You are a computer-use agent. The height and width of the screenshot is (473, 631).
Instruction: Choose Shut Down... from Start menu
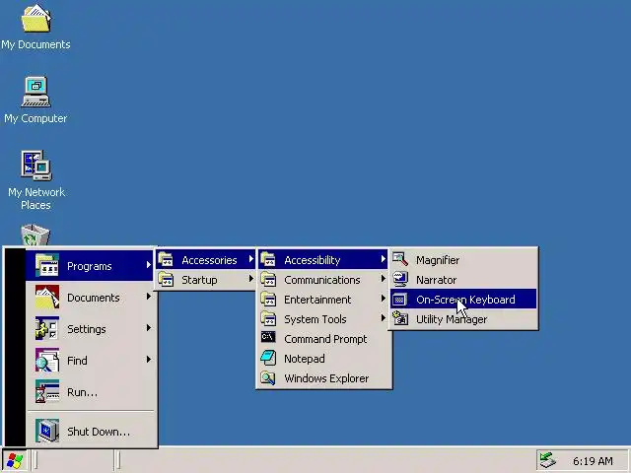(x=90, y=431)
